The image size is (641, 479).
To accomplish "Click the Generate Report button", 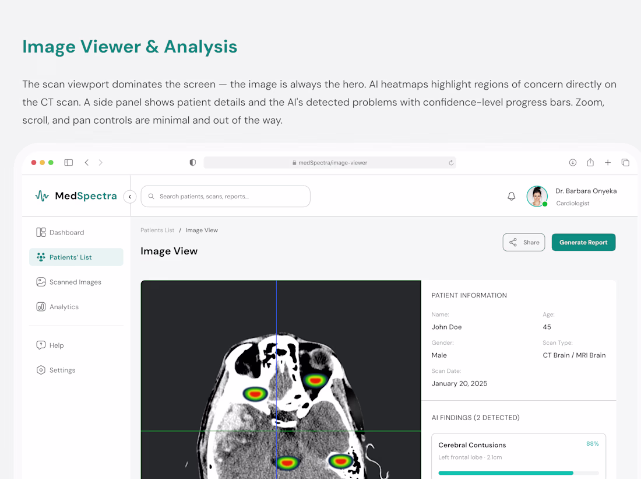I will [x=583, y=242].
